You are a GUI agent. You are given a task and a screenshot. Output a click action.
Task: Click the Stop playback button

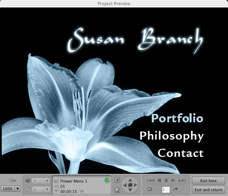pyautogui.click(x=159, y=181)
